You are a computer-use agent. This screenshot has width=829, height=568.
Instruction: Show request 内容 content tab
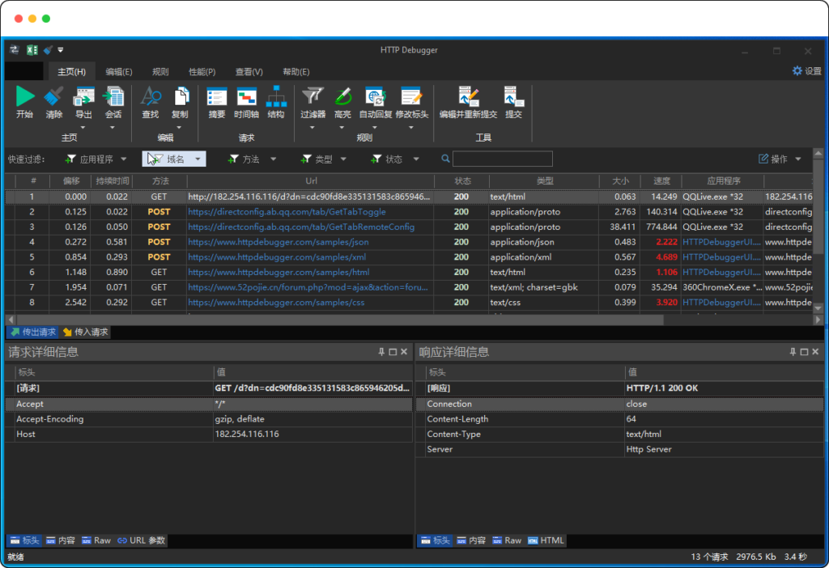tap(61, 540)
